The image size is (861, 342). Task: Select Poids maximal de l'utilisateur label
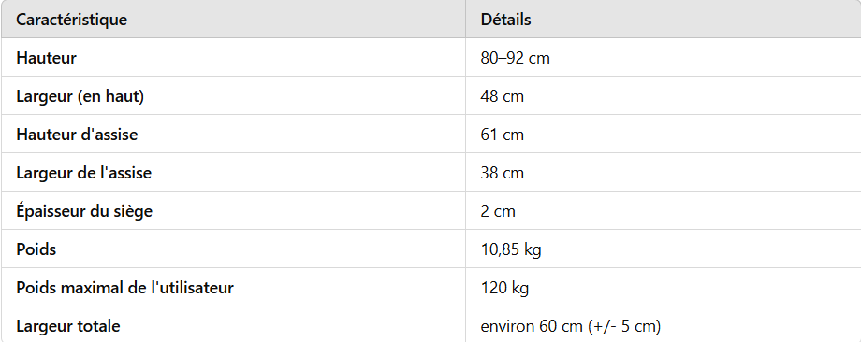tap(124, 288)
